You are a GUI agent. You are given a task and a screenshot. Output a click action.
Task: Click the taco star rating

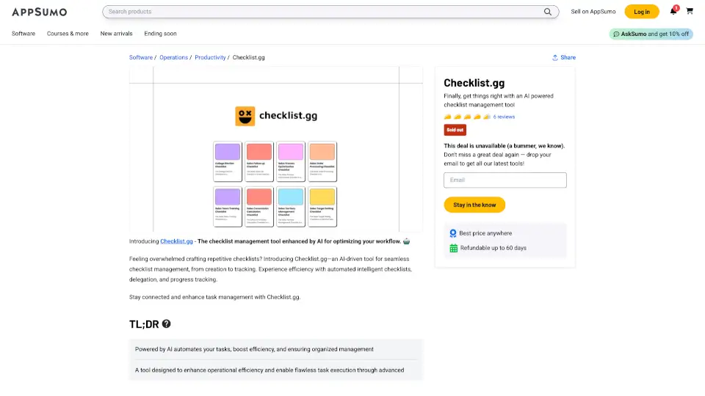[x=467, y=117]
